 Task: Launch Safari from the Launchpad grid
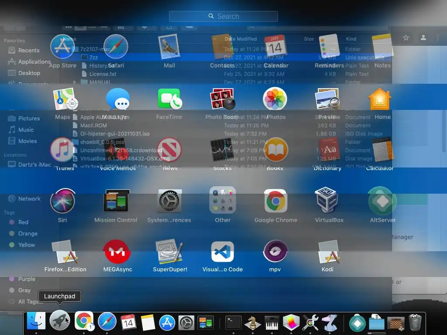pyautogui.click(x=116, y=47)
